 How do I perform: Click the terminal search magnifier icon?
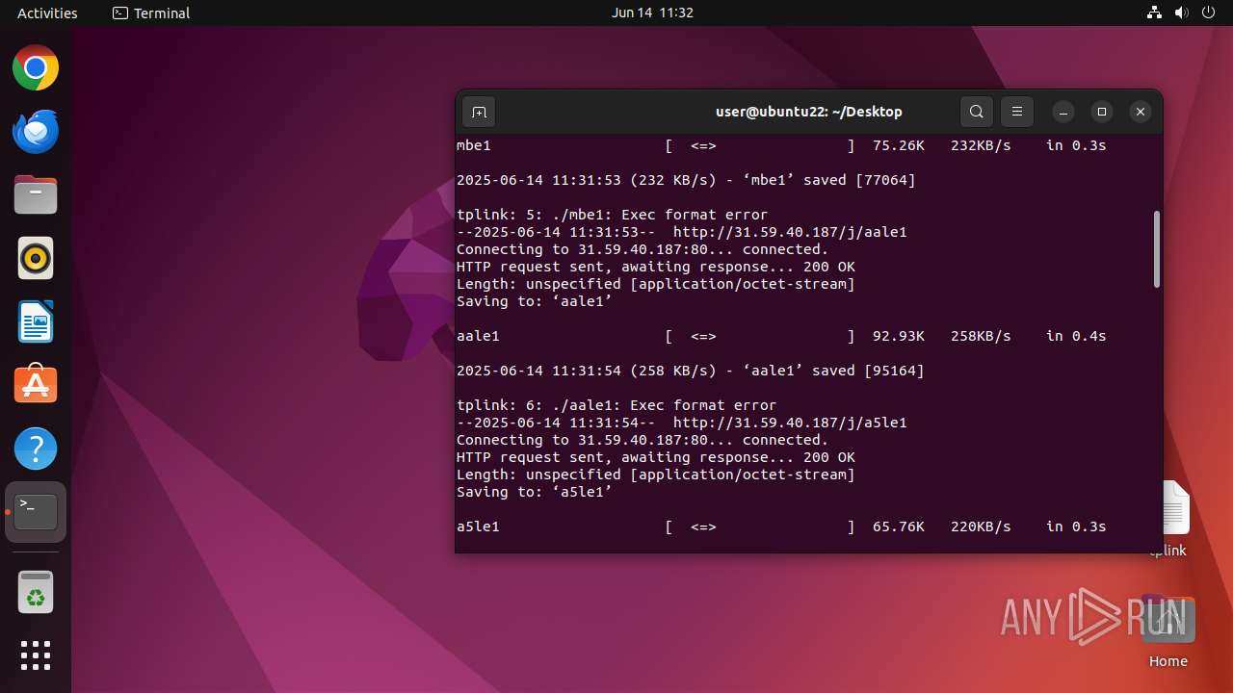(976, 112)
